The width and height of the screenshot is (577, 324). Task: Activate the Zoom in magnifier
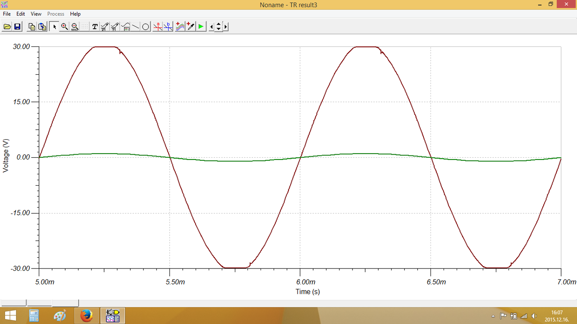point(64,27)
